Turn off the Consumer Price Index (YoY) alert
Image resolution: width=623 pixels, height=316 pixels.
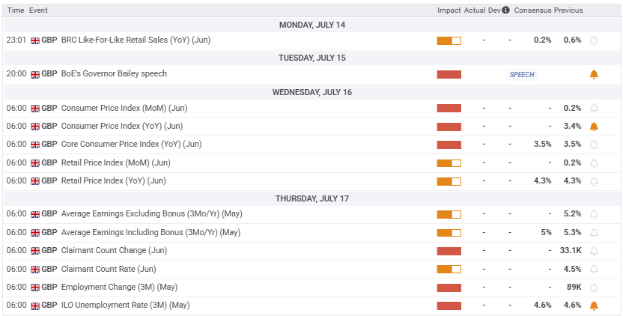point(594,127)
